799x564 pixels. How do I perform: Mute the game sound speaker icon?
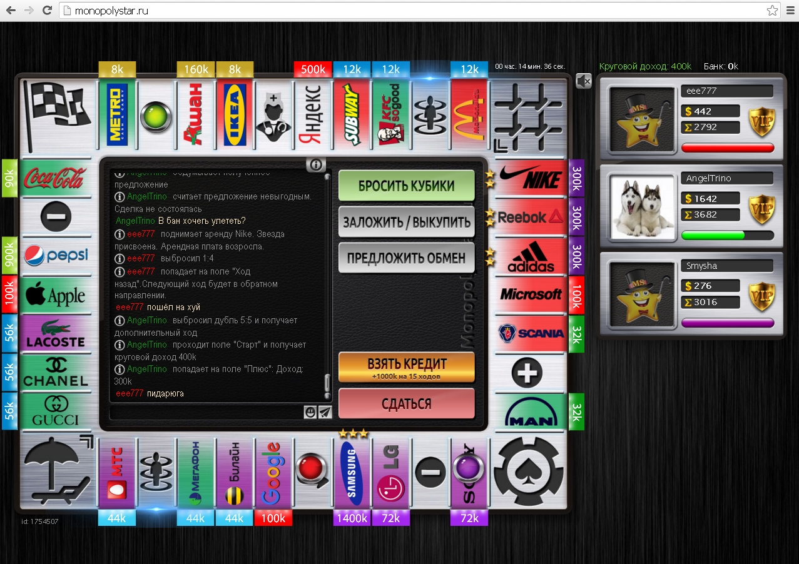click(x=583, y=81)
